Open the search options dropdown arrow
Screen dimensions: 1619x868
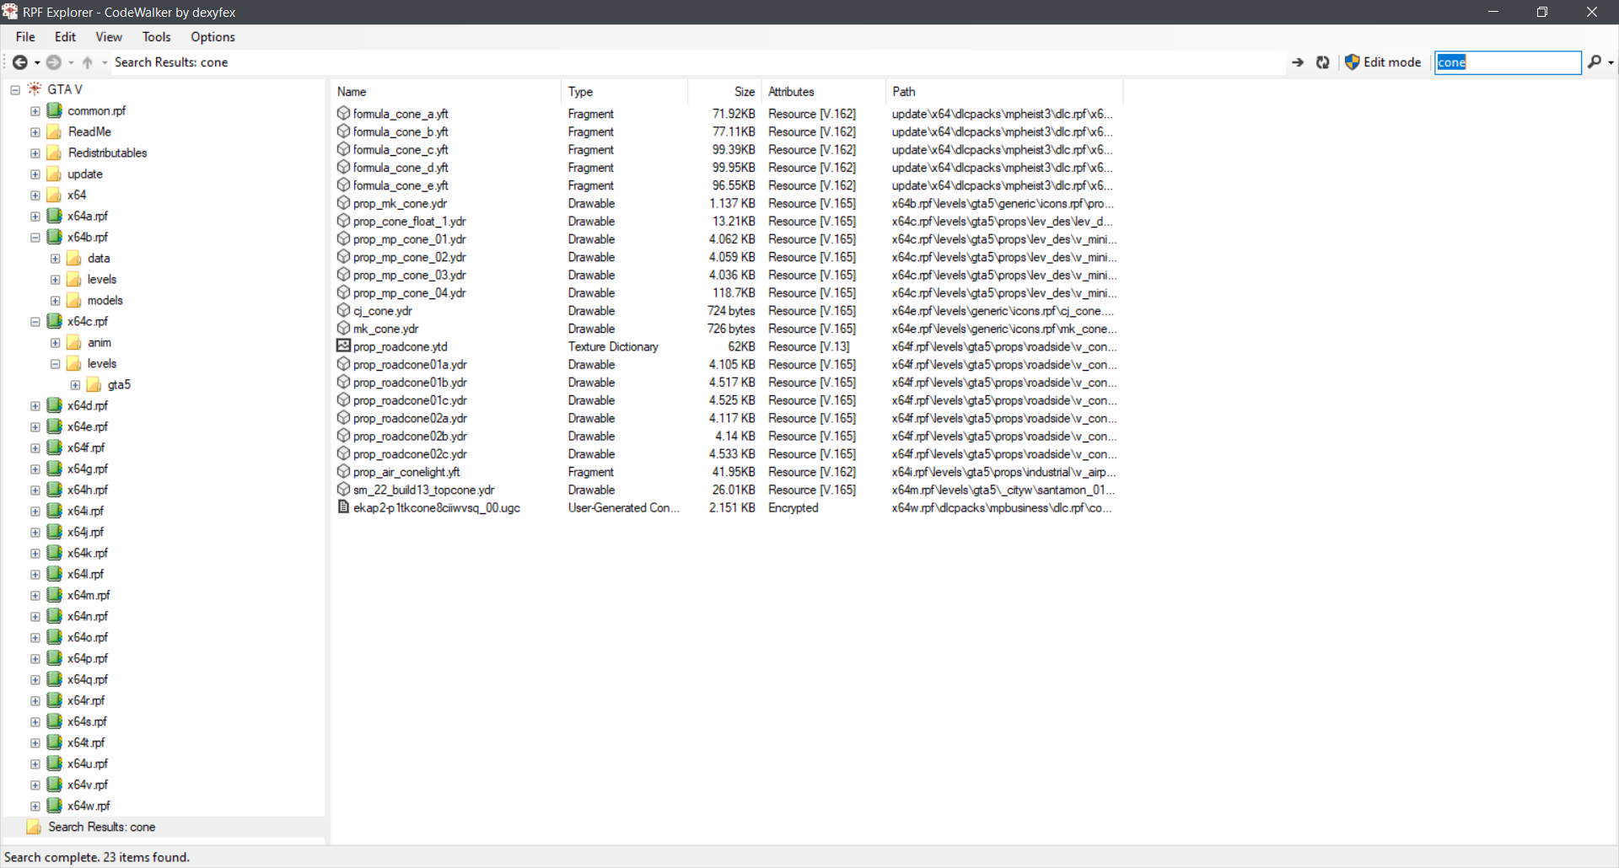[1611, 62]
